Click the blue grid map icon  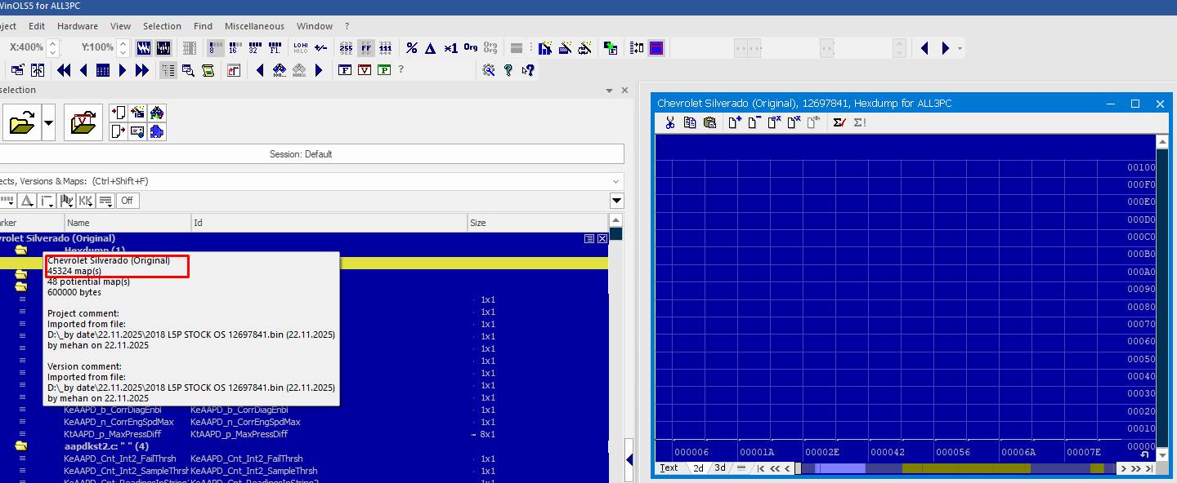point(103,70)
